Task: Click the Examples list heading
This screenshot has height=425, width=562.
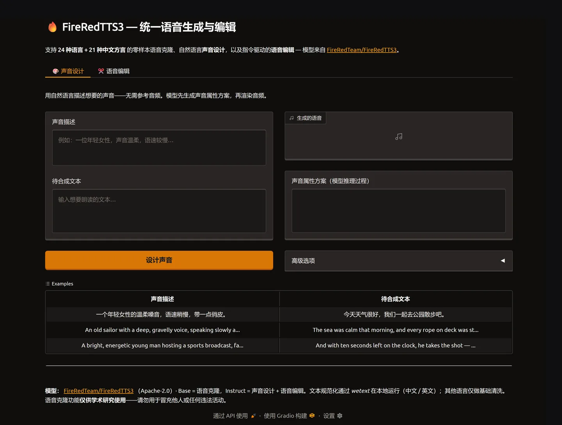Action: tap(59, 284)
